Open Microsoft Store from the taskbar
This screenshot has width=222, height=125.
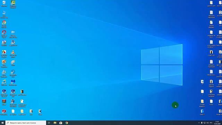(61, 123)
